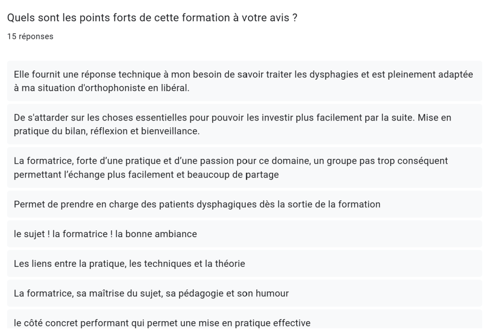The height and width of the screenshot is (336, 491).
Task: Click the "15 réponses" count label
Action: [30, 36]
